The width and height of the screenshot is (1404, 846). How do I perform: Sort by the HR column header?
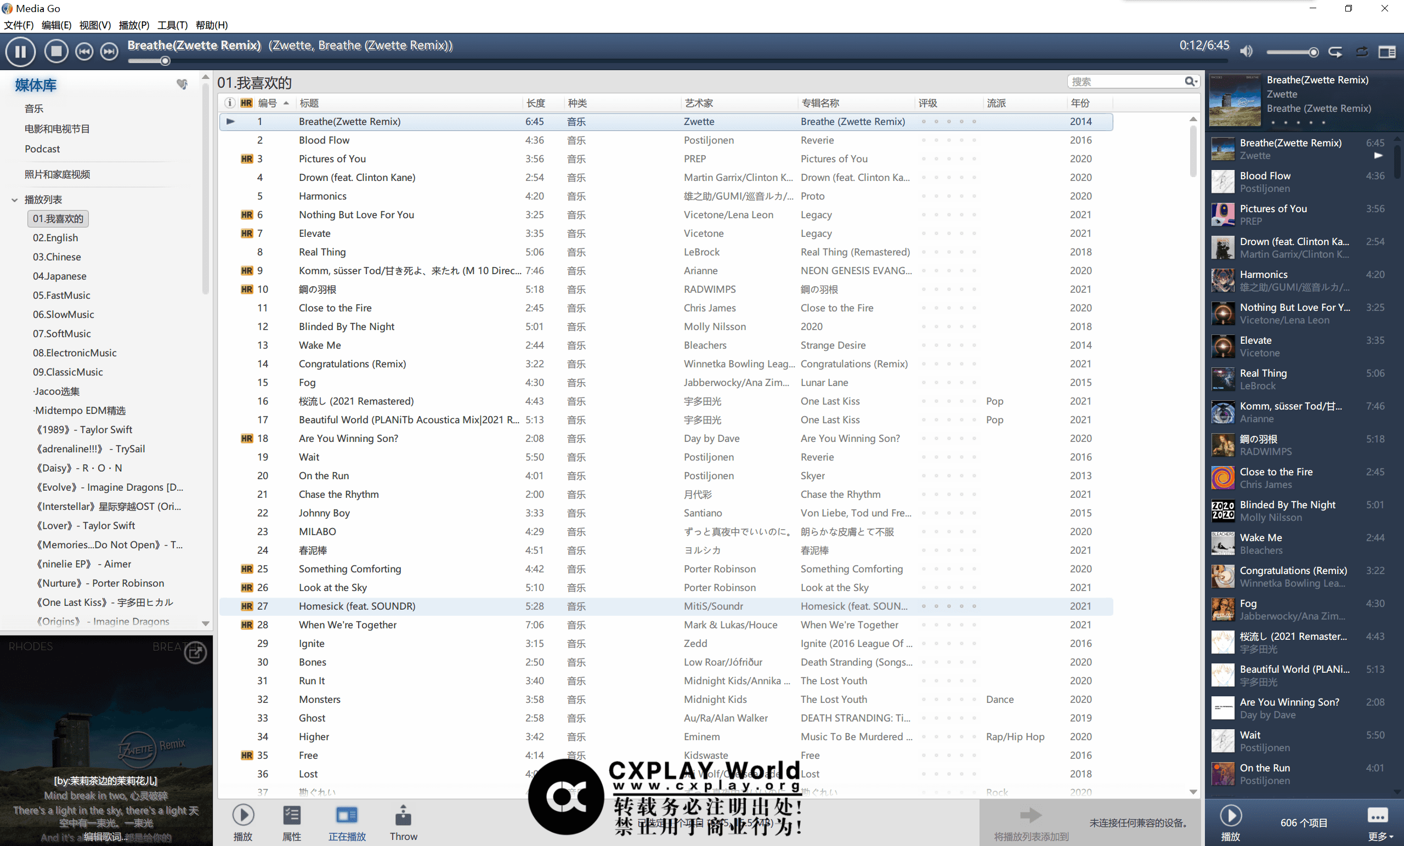(x=246, y=103)
